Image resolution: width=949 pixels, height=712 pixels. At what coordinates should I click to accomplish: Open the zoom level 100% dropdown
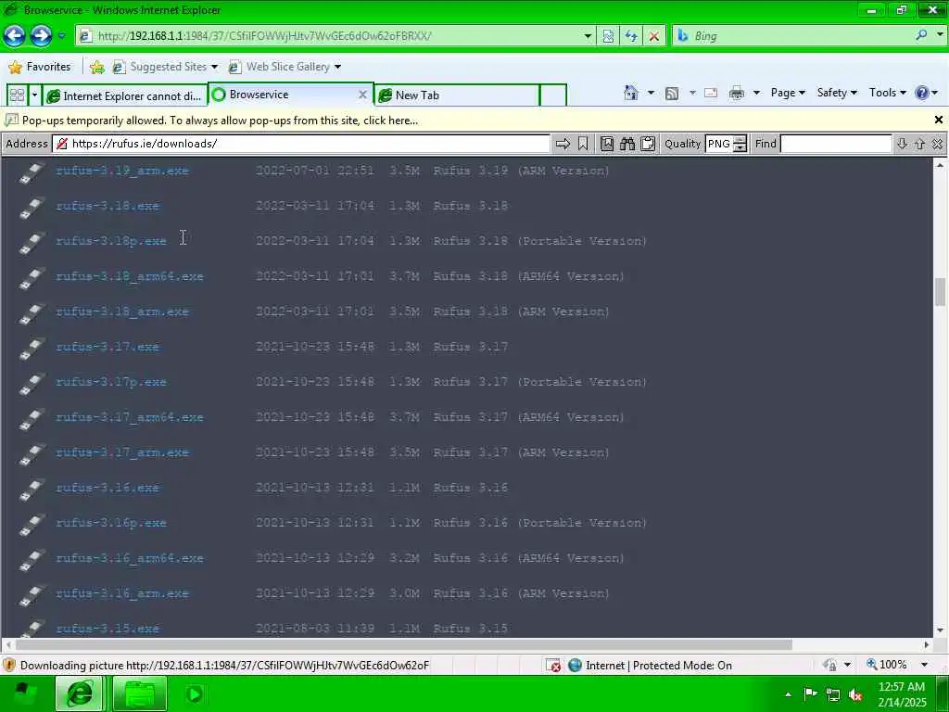[x=924, y=665]
